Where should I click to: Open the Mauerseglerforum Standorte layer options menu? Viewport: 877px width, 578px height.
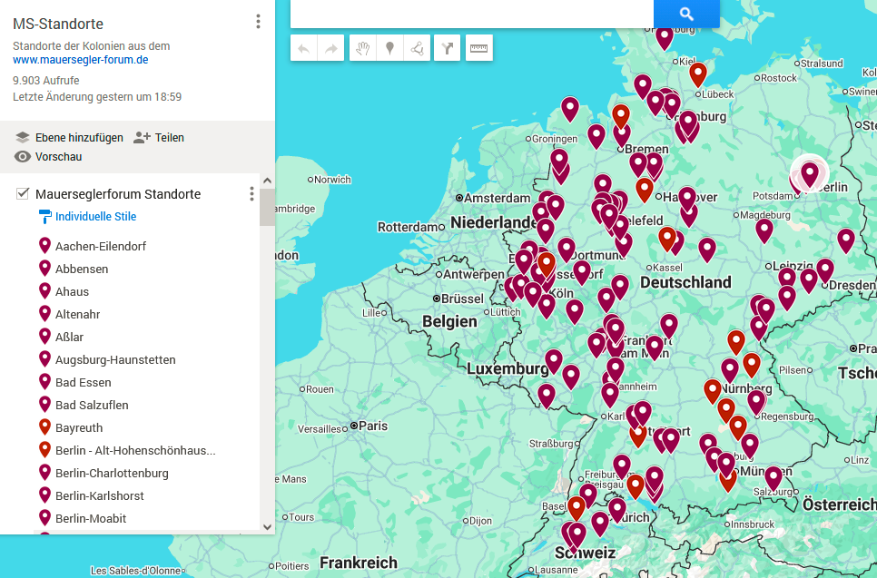point(251,194)
